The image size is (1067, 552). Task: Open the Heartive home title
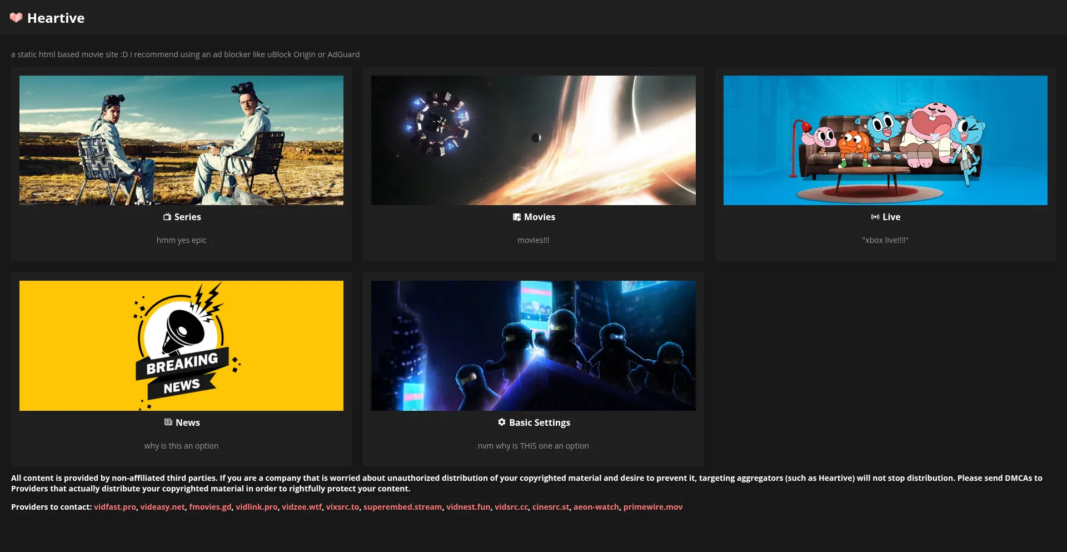(56, 18)
